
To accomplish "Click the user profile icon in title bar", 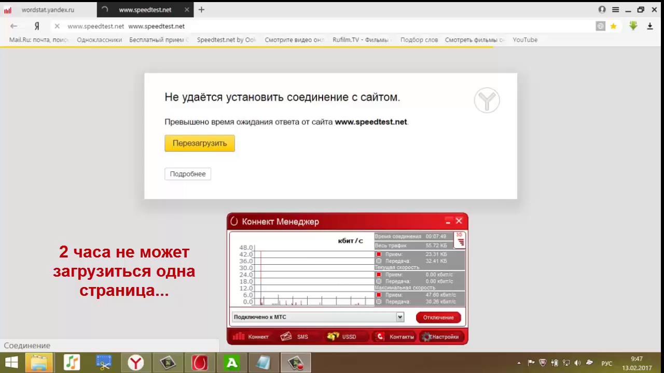I will [x=602, y=9].
